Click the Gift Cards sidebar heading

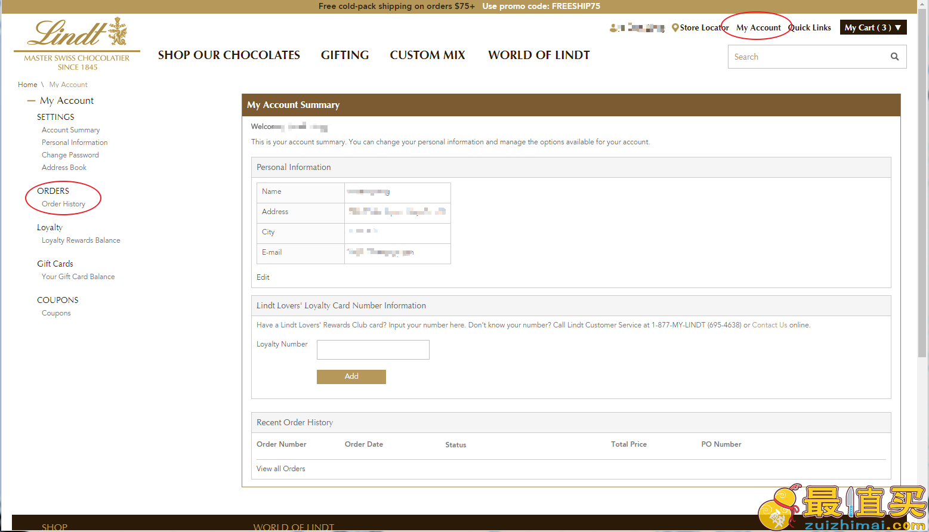55,264
